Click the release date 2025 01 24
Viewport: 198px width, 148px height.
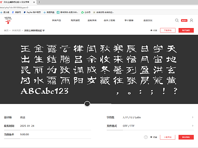27,126
